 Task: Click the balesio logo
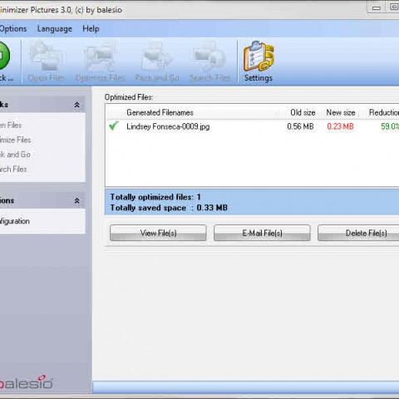26,382
